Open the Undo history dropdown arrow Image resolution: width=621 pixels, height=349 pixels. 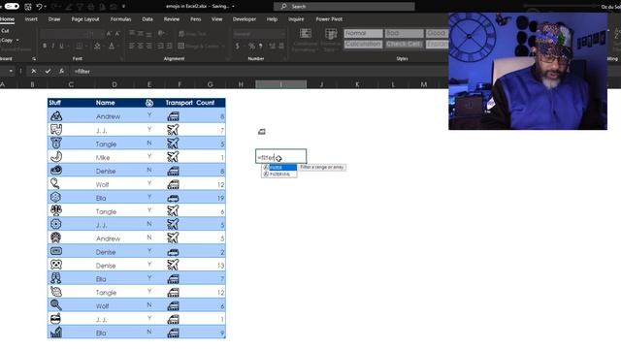46,7
